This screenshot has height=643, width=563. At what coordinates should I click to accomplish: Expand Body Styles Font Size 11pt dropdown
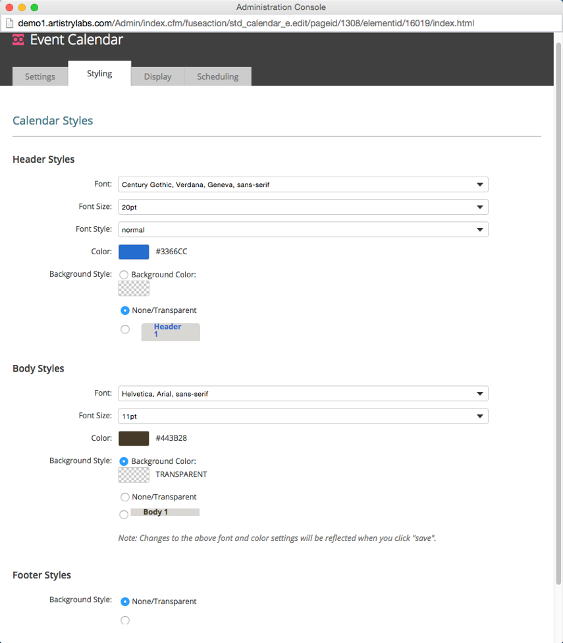click(303, 416)
